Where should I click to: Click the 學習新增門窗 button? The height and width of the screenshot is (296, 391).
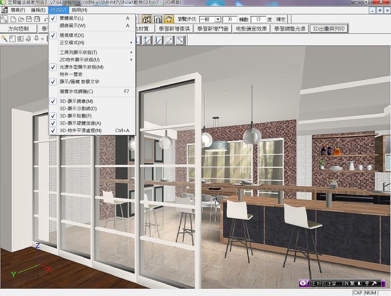point(212,29)
